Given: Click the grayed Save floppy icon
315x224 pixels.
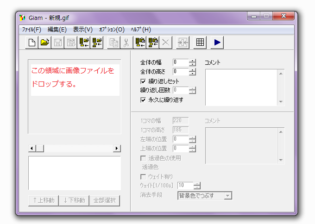Looking at the screenshot, I should tap(58, 43).
